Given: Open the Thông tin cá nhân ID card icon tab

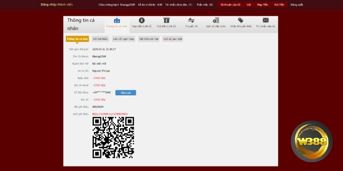Looking at the screenshot, I should [117, 21].
